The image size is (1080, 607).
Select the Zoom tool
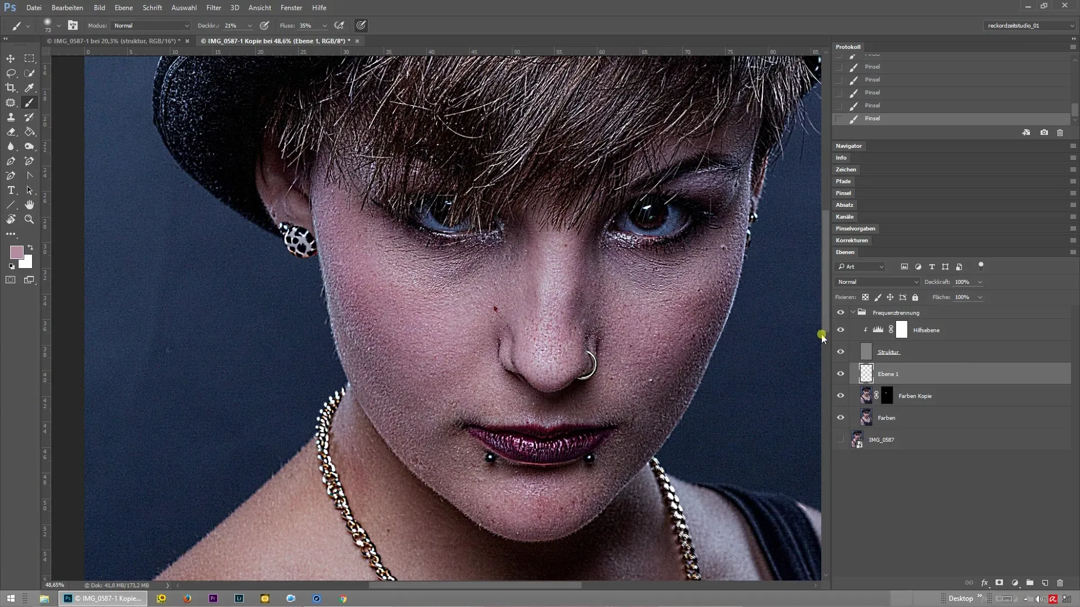tap(29, 219)
